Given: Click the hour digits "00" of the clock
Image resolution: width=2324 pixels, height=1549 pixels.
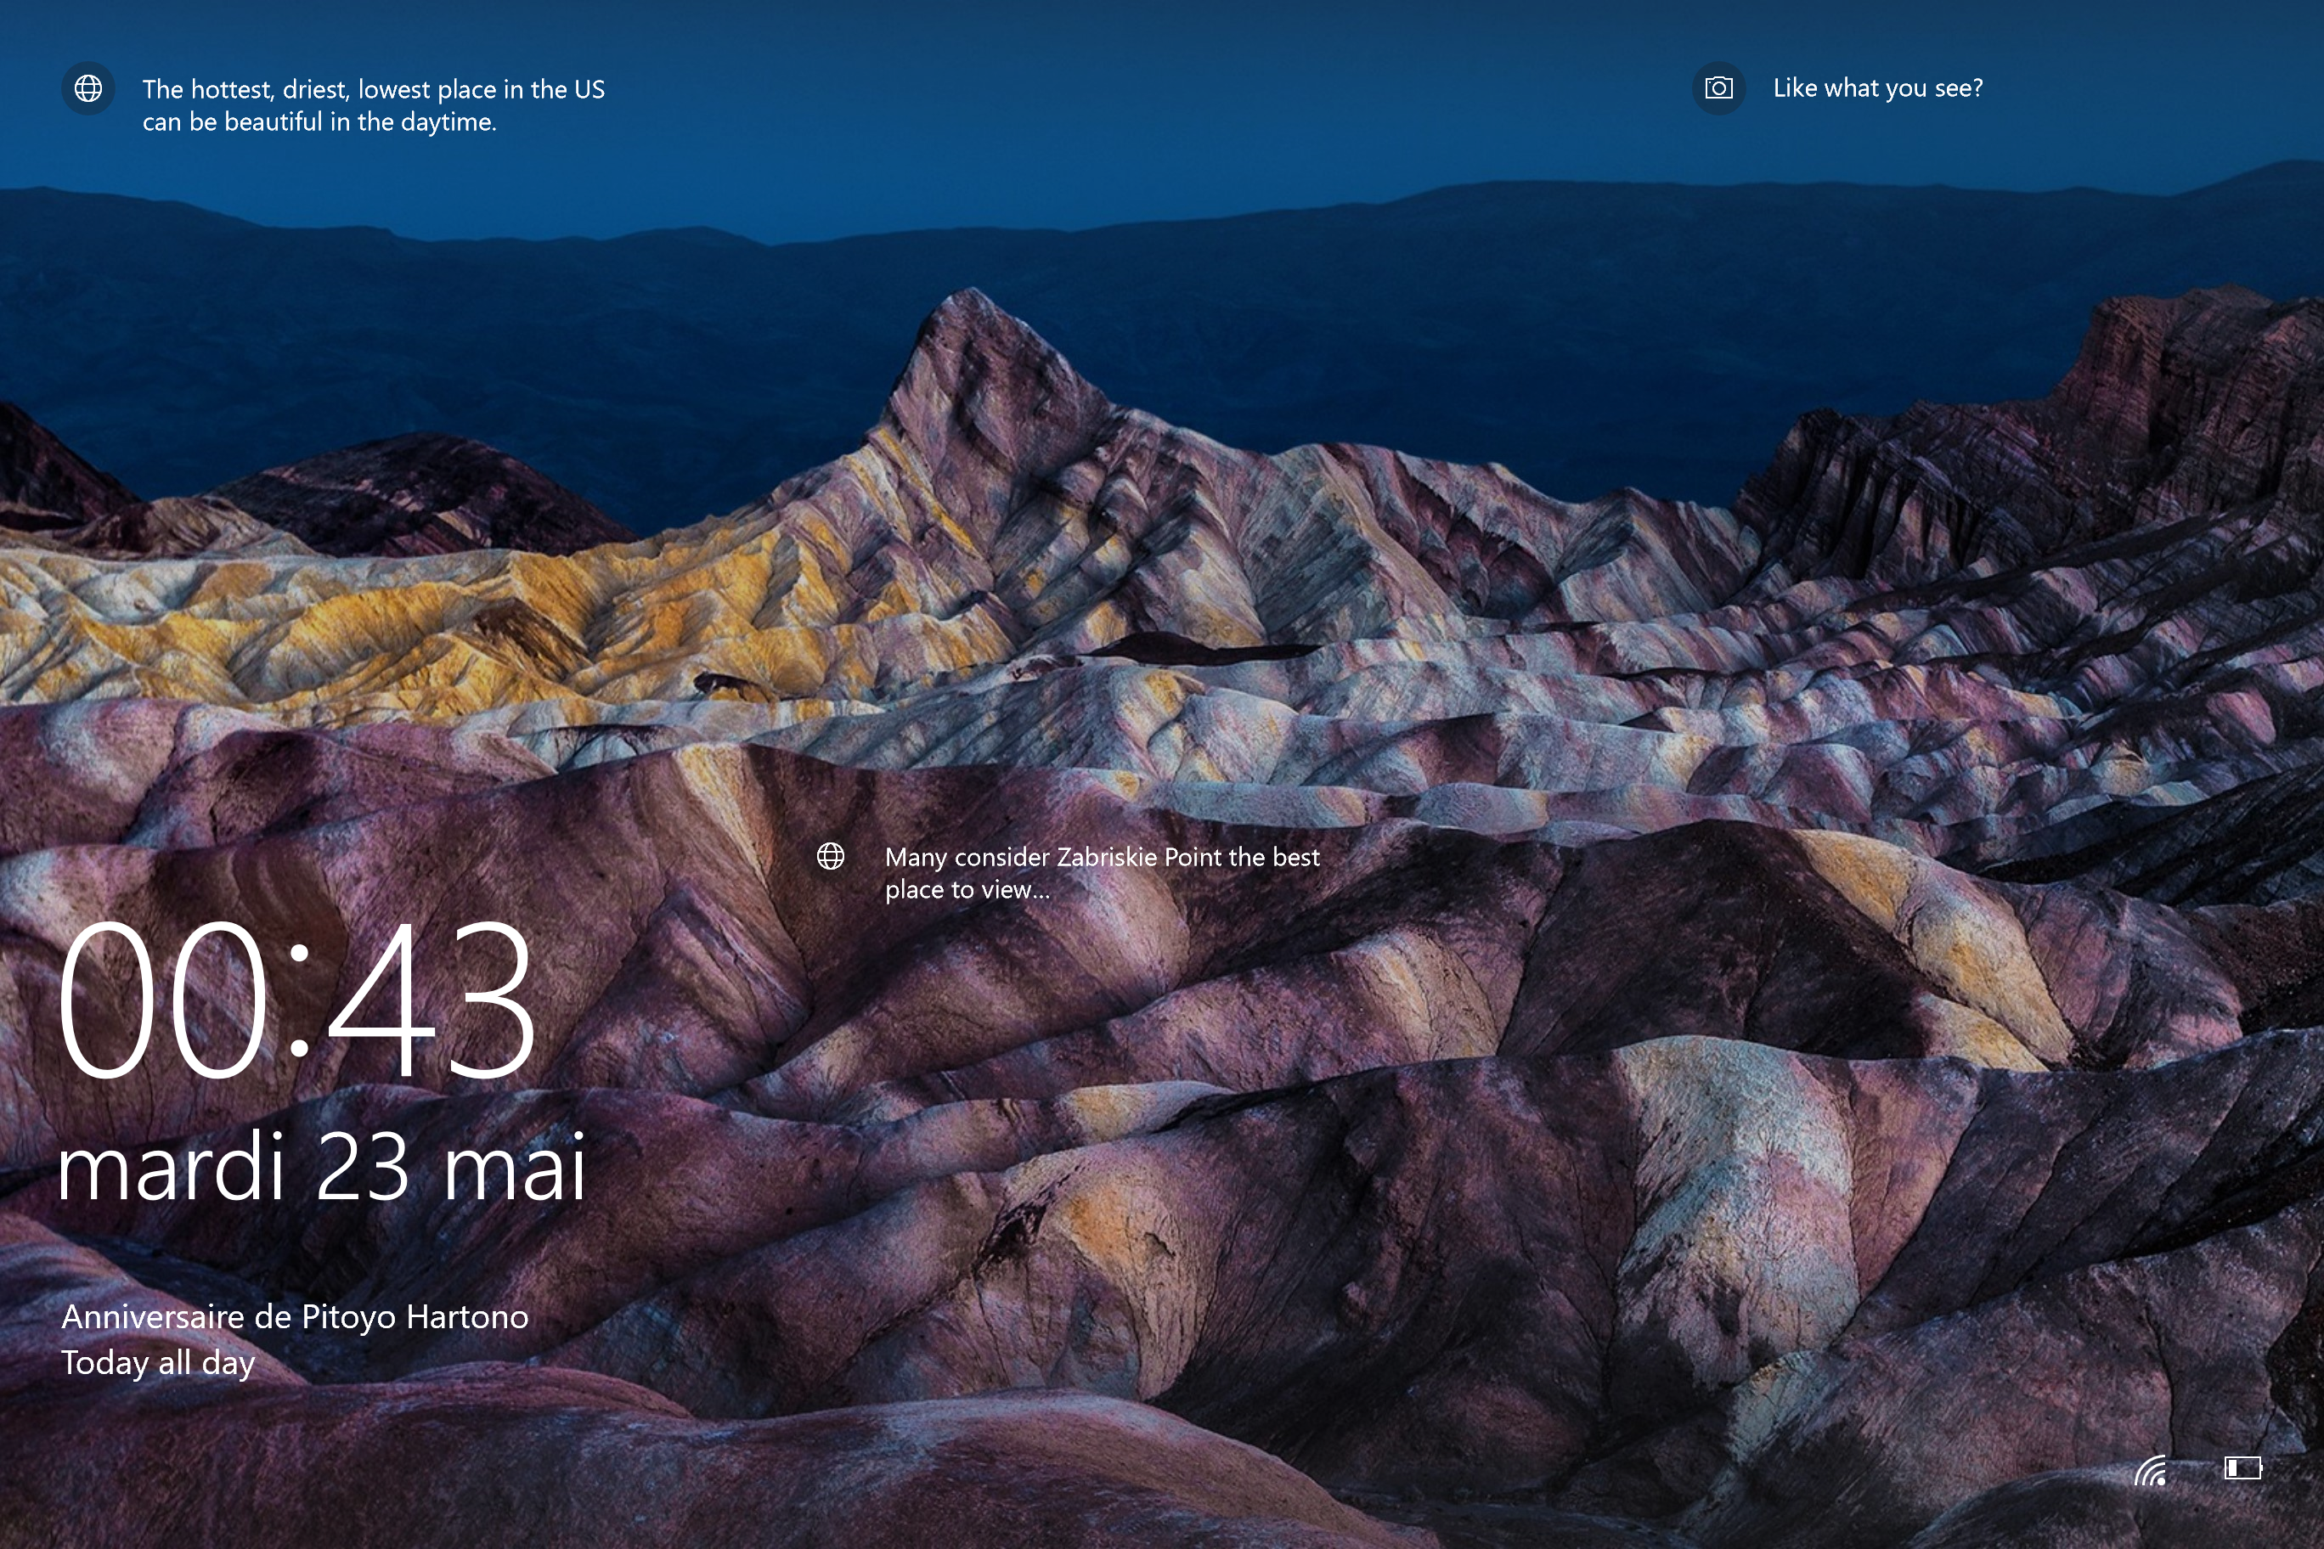Looking at the screenshot, I should pos(163,1000).
